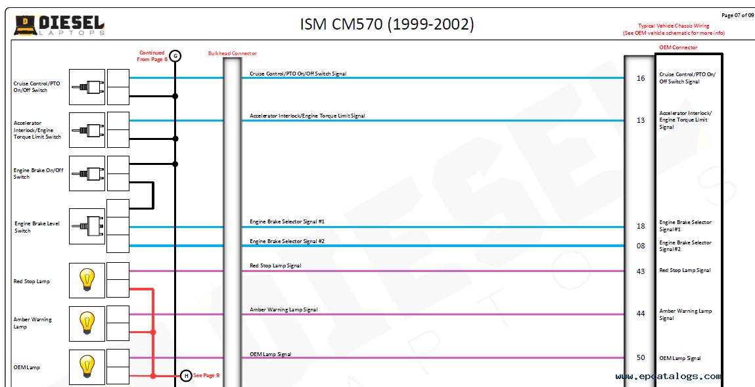Click "(See OEM vehicle schematic for more info)"
Image resolution: width=755 pixels, height=387 pixels.
pyautogui.click(x=674, y=34)
